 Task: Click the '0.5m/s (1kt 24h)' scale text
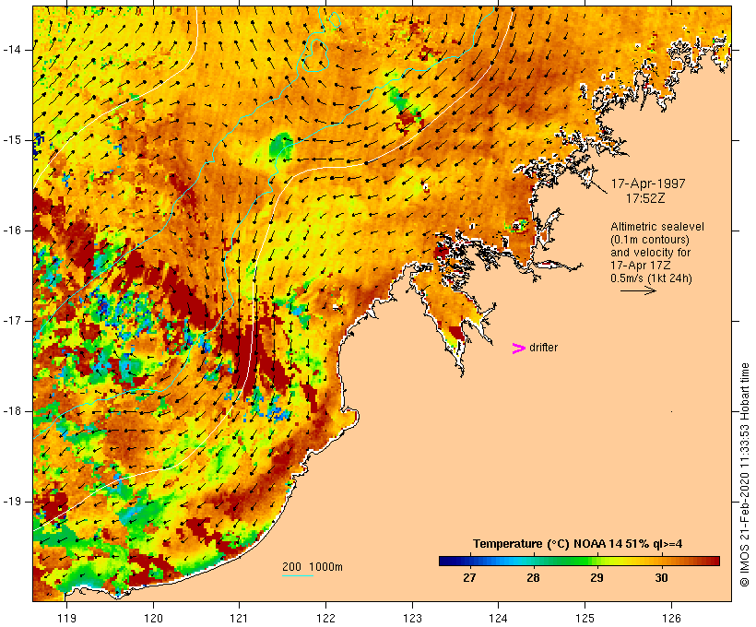click(x=652, y=278)
